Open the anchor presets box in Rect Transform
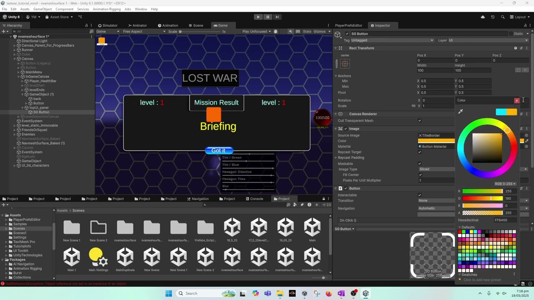 point(345,64)
